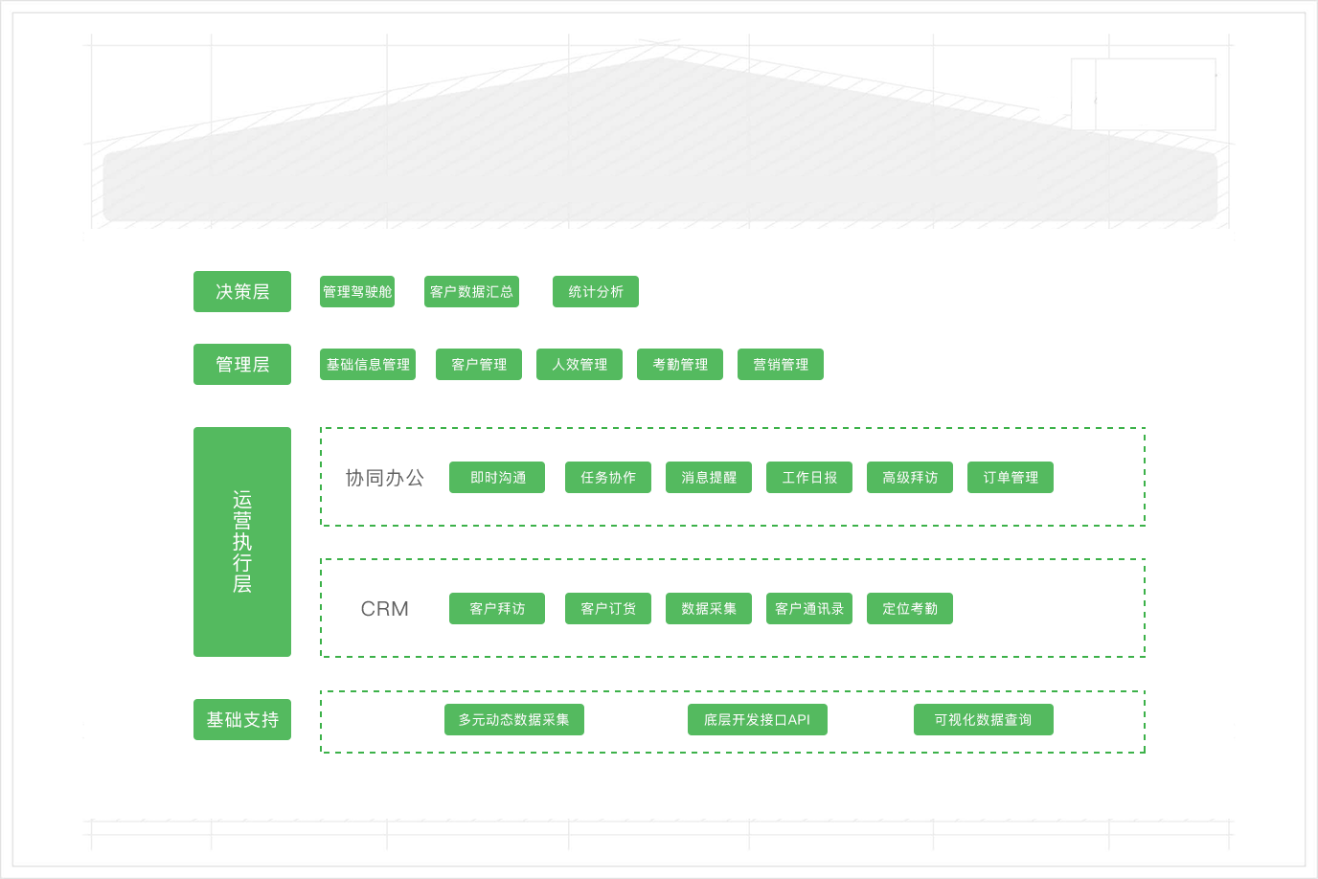Open the 管理驾驶舱 module

click(356, 292)
